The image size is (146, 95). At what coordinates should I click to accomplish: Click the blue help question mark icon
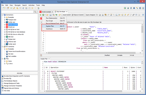[x=143, y=15]
